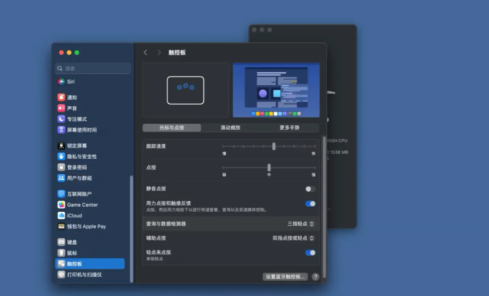Open 键盘 (Keyboard) settings
The width and height of the screenshot is (489, 296).
pos(71,242)
